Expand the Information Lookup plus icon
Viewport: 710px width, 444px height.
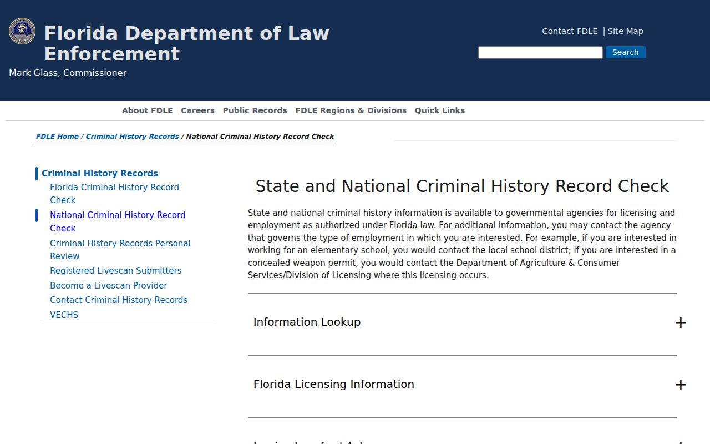tap(681, 322)
